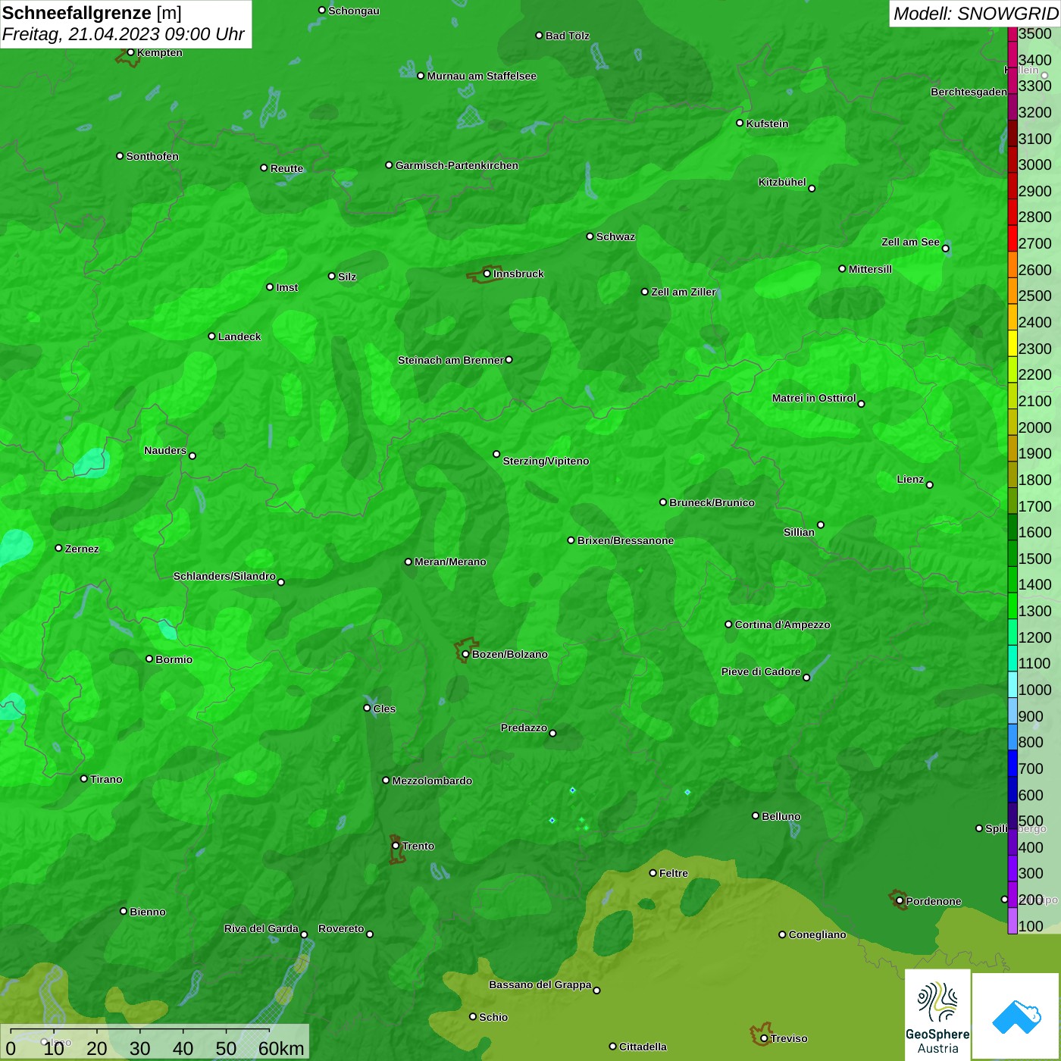Screen dimensions: 1061x1061
Task: Click the Matrei in Osttirol label
Action: 814,398
